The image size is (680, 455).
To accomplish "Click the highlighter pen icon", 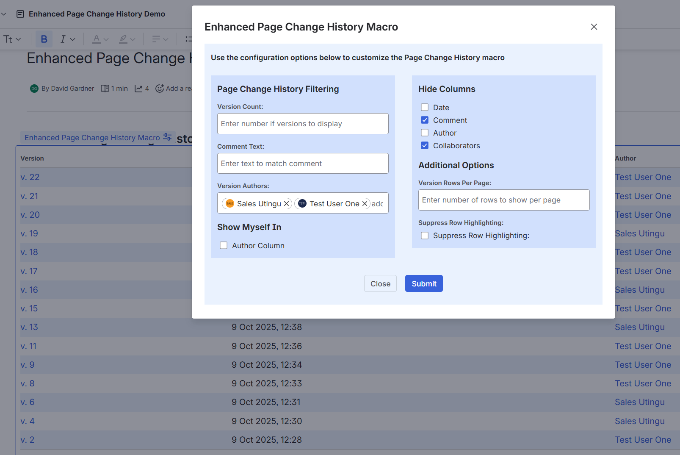I will [x=123, y=39].
